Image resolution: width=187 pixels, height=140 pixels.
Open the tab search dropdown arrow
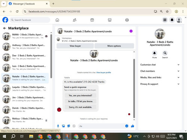coord(4,4)
